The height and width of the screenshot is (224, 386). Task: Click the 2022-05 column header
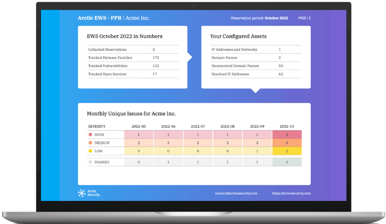click(138, 126)
